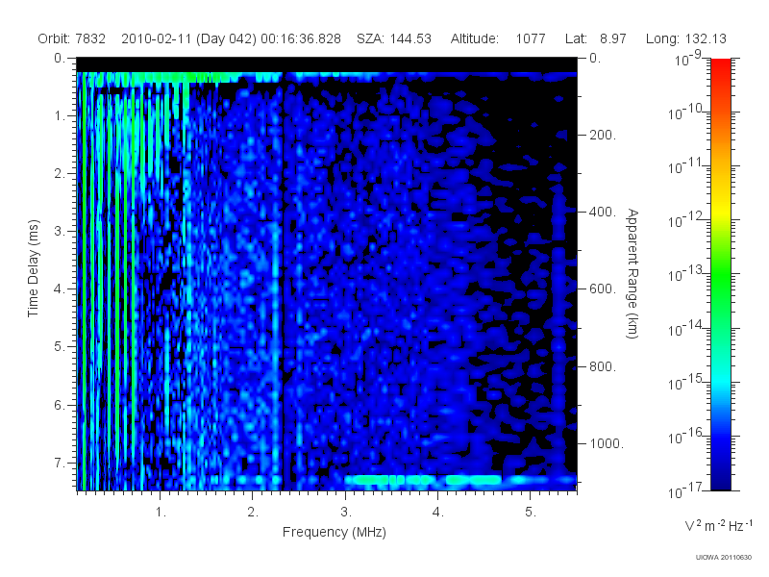The image size is (769, 577).
Task: Click the apparent range tick '800.'
Action: click(603, 366)
